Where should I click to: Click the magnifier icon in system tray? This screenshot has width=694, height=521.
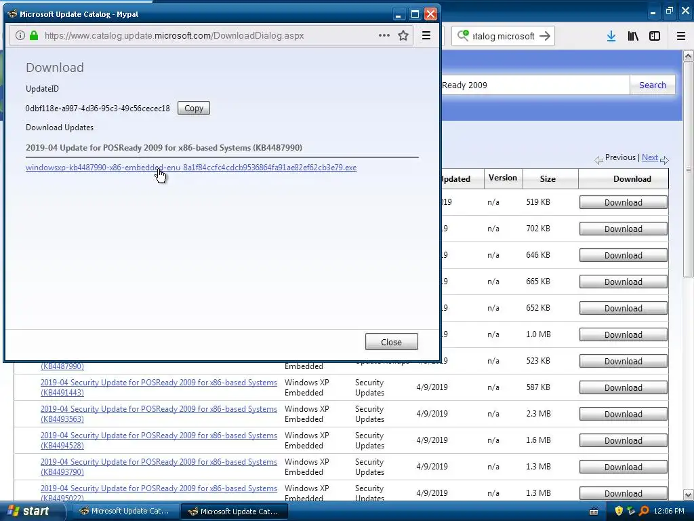[x=644, y=511]
